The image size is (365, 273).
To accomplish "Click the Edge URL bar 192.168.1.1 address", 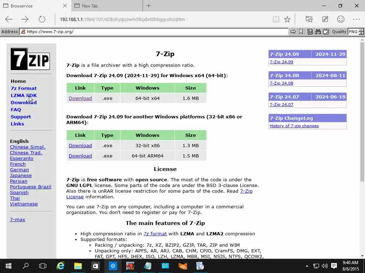I will coord(122,19).
